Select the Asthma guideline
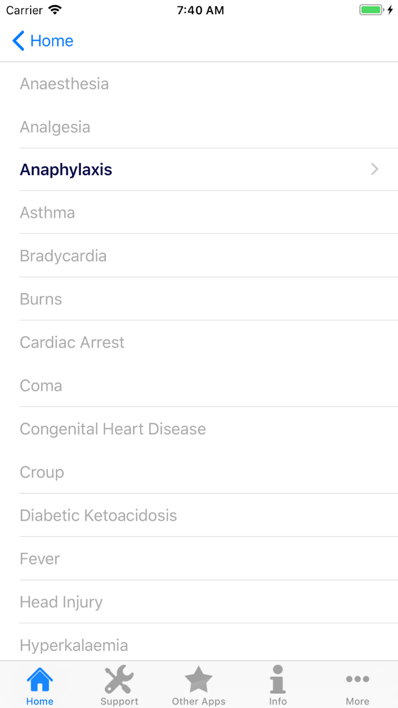The width and height of the screenshot is (398, 708). (x=47, y=212)
